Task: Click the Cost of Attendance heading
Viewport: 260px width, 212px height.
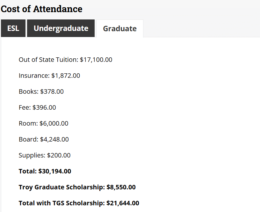Action: [x=41, y=9]
